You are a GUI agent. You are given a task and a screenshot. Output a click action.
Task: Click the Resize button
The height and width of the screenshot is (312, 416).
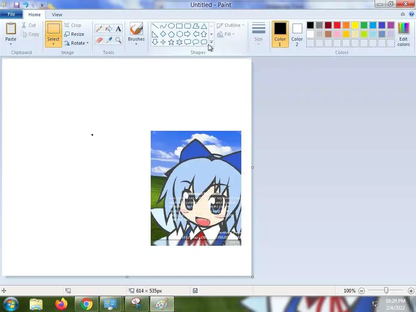tap(74, 34)
